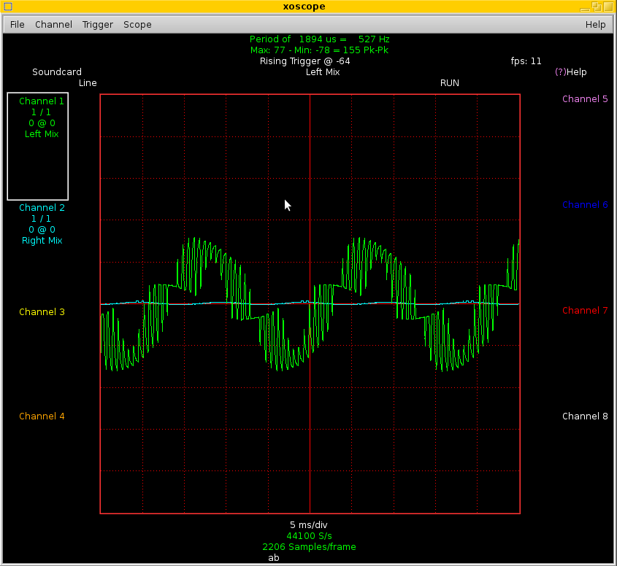617x566 pixels.
Task: Click Channel 1 scale 1 / 1 text
Action: click(x=41, y=112)
